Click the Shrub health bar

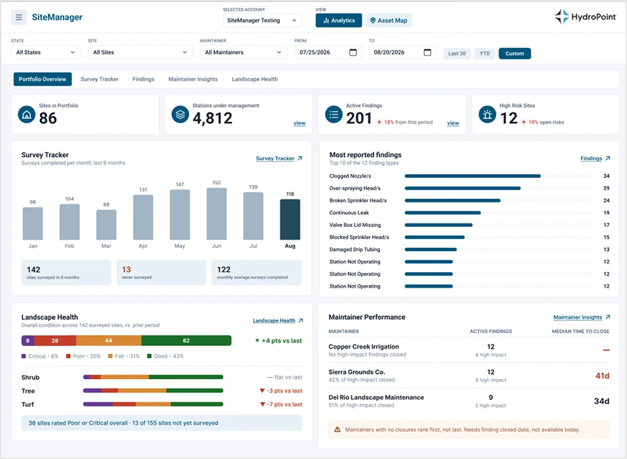pyautogui.click(x=153, y=377)
